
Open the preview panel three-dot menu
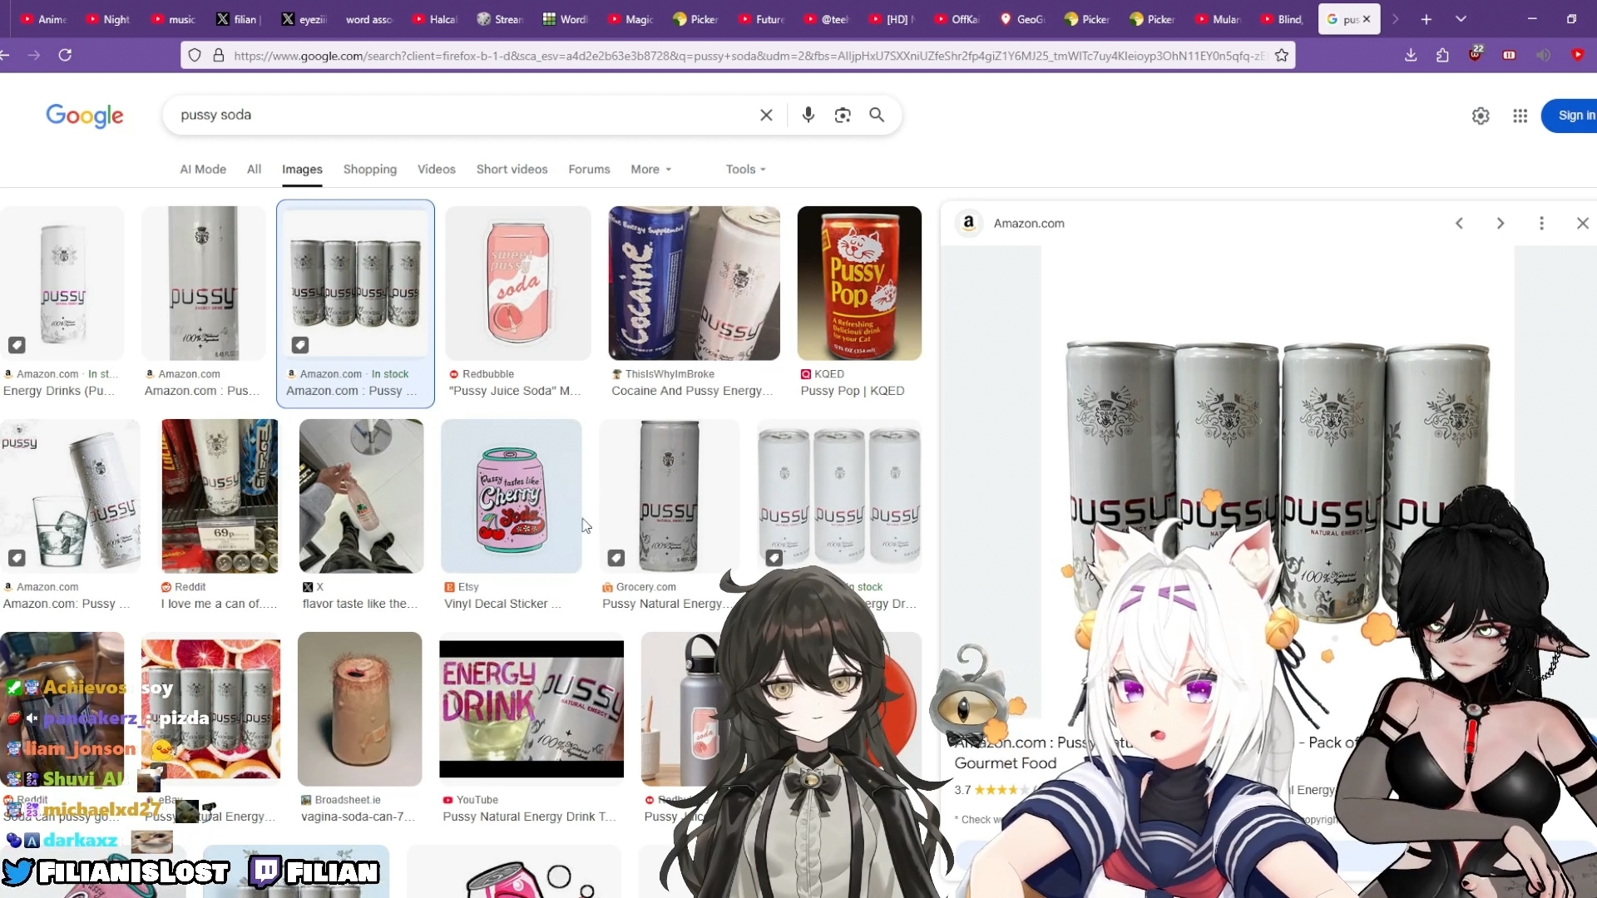pyautogui.click(x=1541, y=223)
